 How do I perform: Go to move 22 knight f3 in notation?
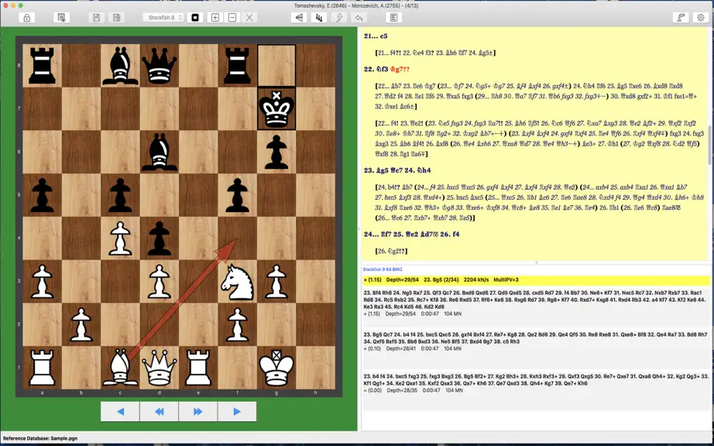[x=376, y=69]
